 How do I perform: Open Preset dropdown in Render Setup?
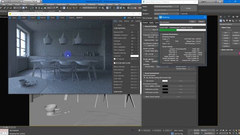166,10
